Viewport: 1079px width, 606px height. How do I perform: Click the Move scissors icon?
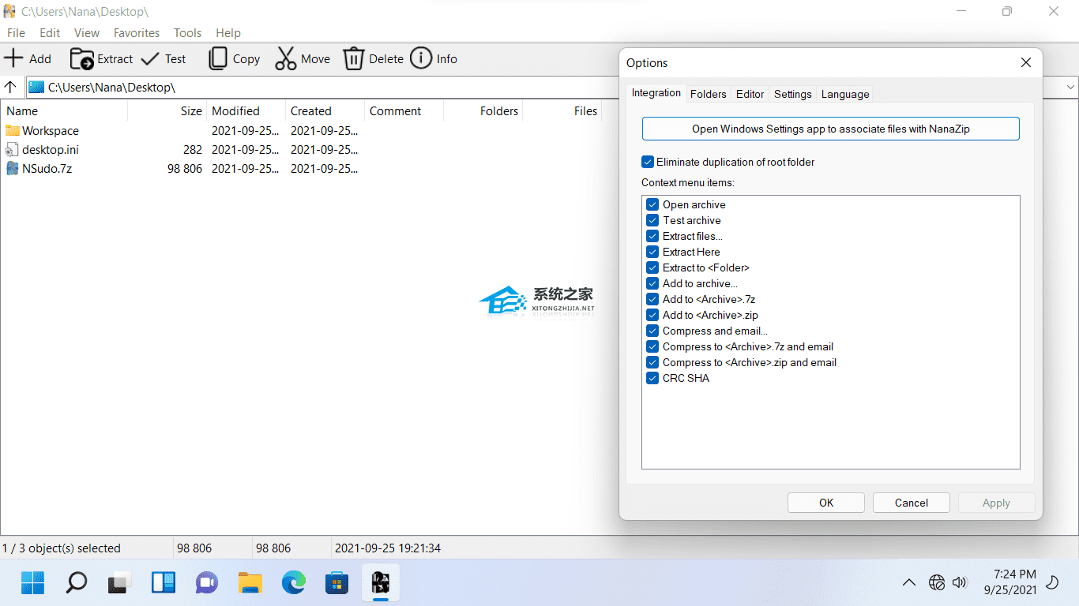click(x=285, y=58)
